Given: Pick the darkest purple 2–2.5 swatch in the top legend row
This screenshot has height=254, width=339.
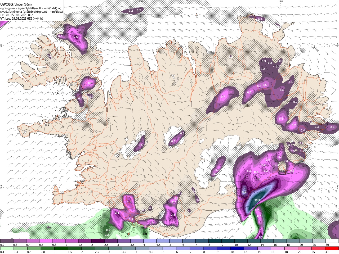Looking at the screenshot, I should coord(98,241).
